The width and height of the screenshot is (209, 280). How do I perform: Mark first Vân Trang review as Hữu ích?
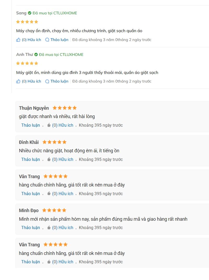click(62, 194)
